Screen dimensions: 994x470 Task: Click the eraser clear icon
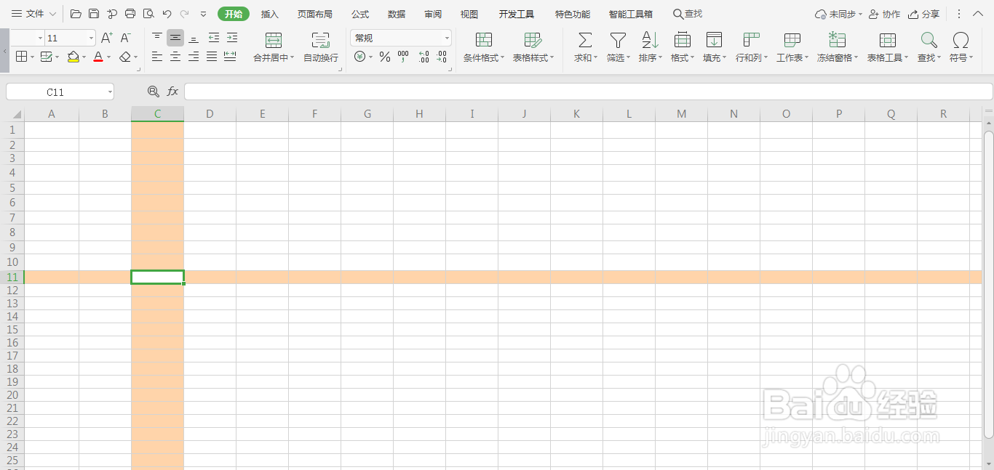tap(124, 57)
